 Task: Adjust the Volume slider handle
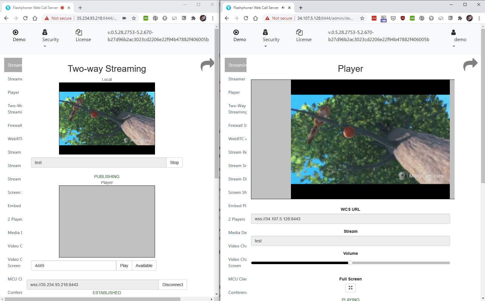[x=350, y=263]
